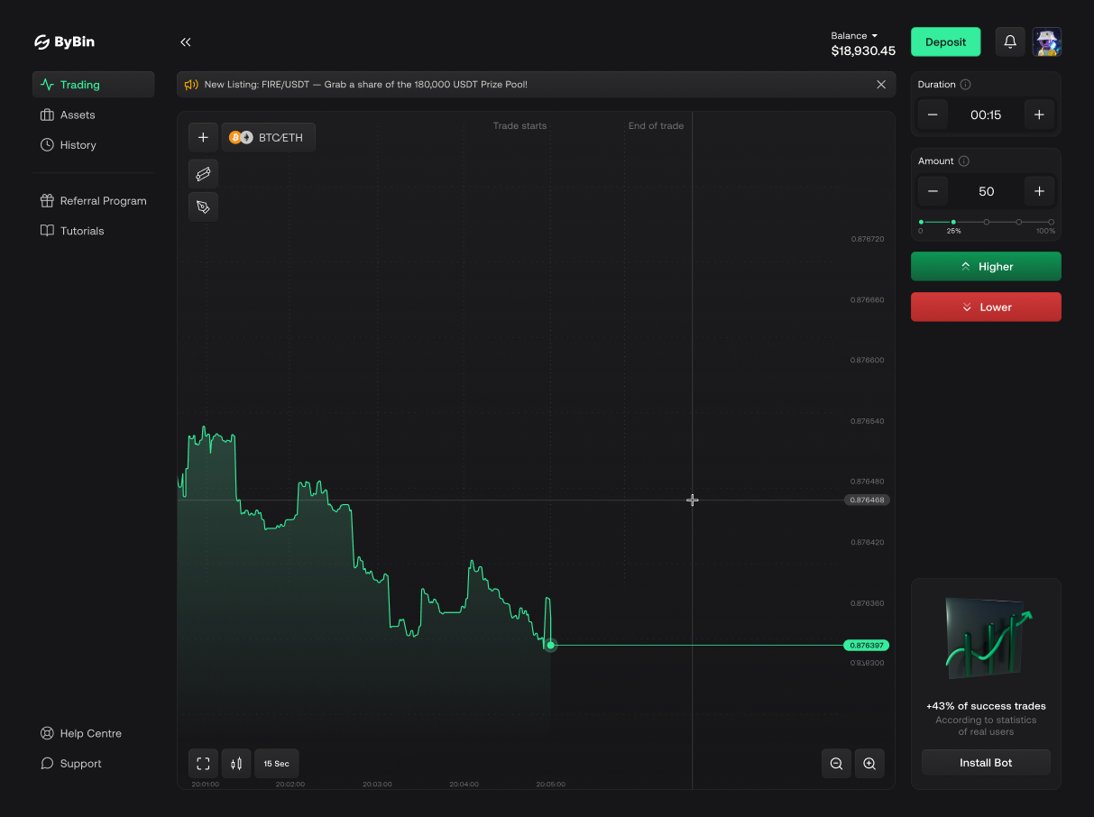Image resolution: width=1094 pixels, height=817 pixels.
Task: Zoom in on the chart
Action: click(x=869, y=763)
